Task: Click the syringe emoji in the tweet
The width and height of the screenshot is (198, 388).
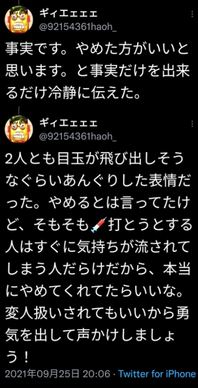Action: 99,225
